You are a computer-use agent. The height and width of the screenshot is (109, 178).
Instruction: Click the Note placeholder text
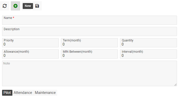(x=7, y=63)
